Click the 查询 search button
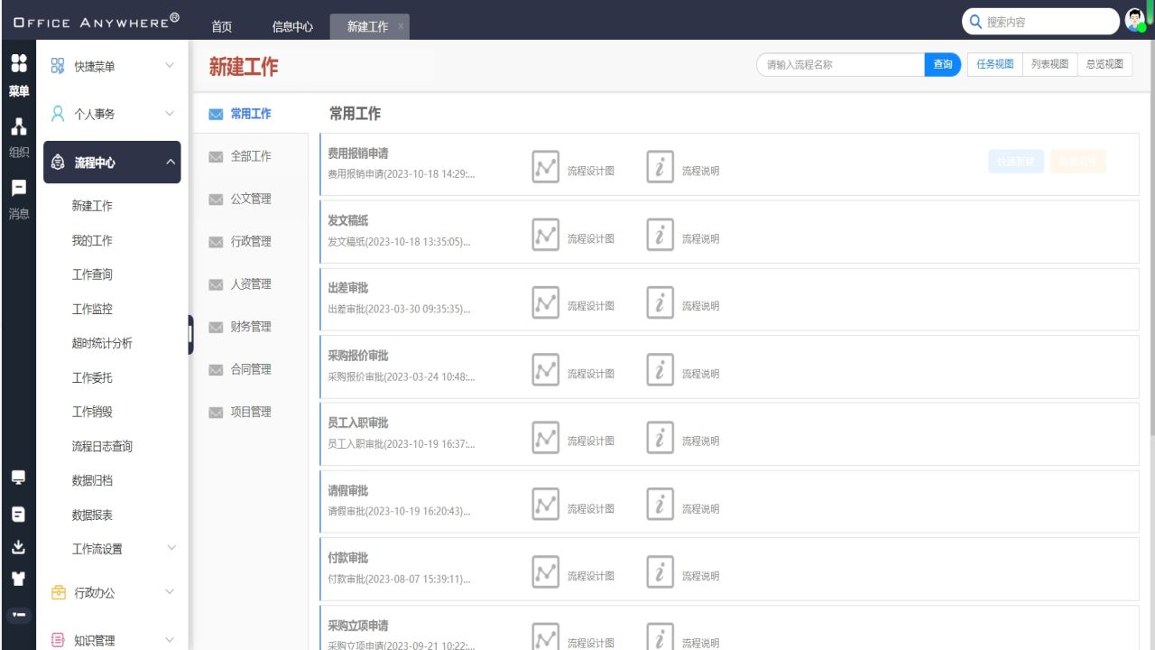Image resolution: width=1155 pixels, height=650 pixels. coord(941,64)
